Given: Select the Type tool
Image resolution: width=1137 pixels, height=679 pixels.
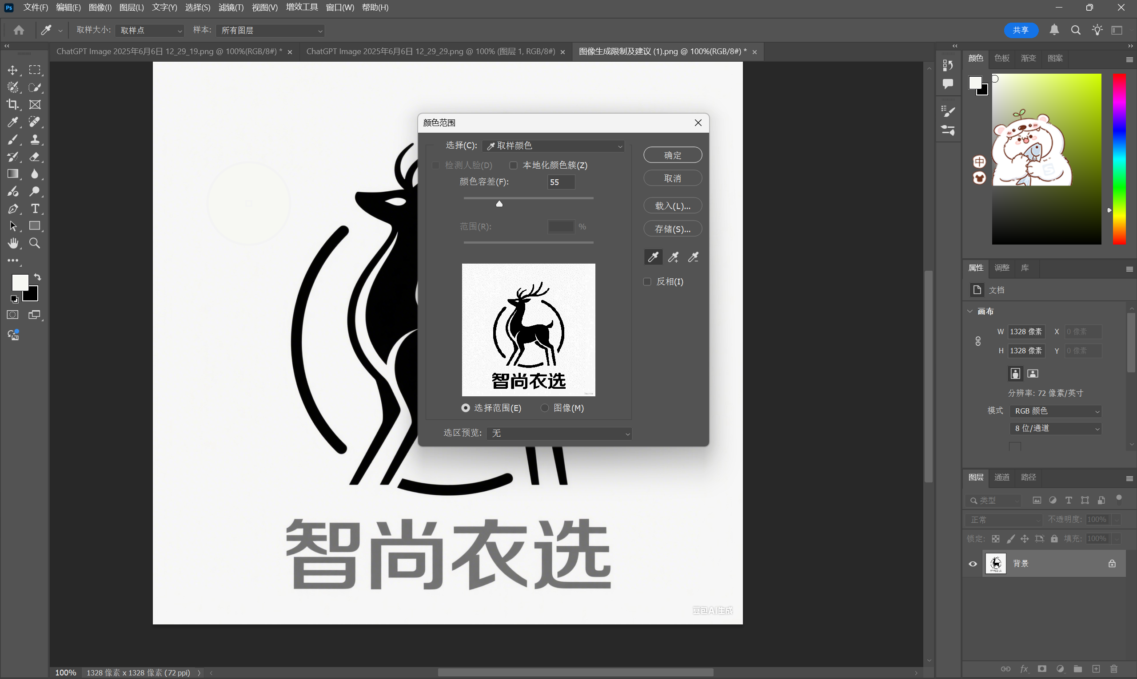Looking at the screenshot, I should (x=35, y=209).
